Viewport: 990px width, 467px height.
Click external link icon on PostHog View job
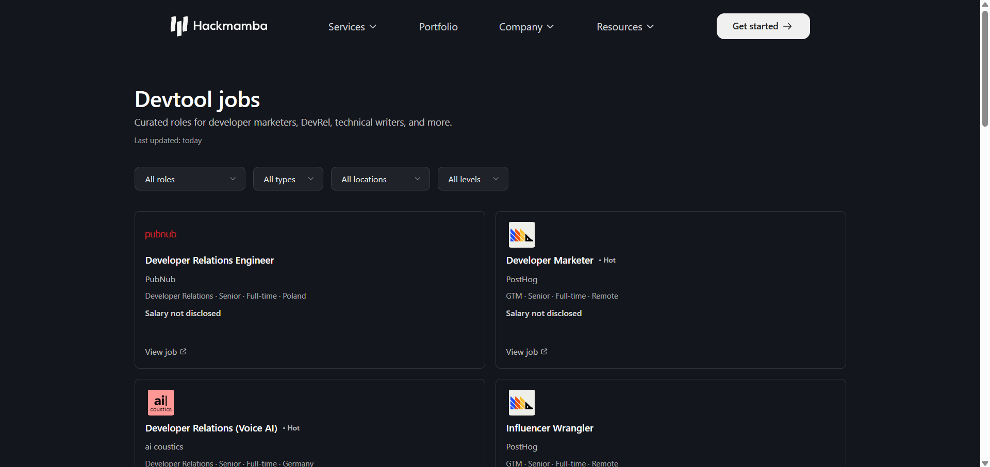(544, 352)
